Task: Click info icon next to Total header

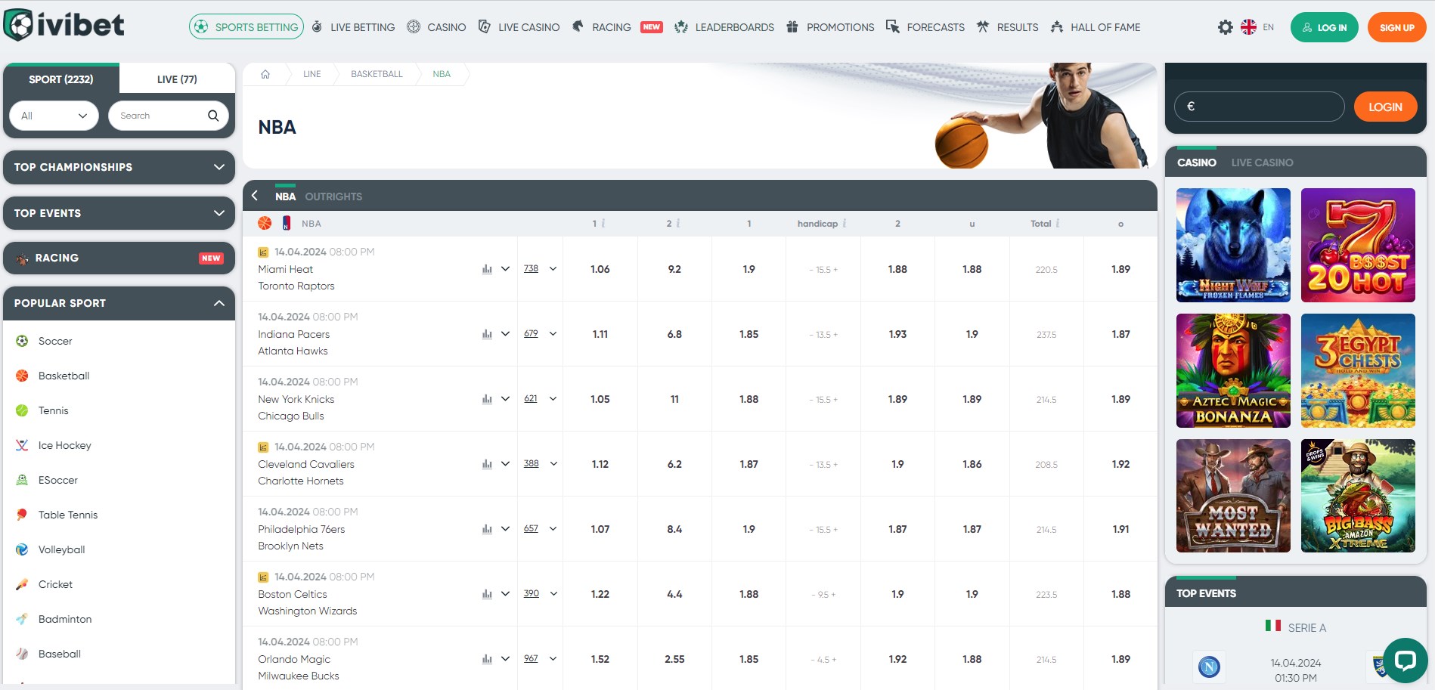Action: 1057,224
